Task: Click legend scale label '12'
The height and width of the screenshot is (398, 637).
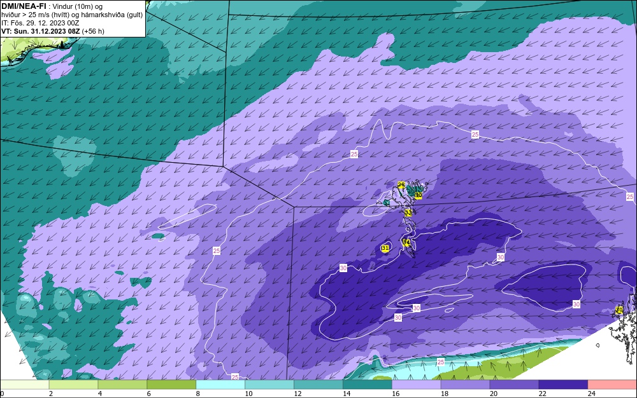Action: 297,394
